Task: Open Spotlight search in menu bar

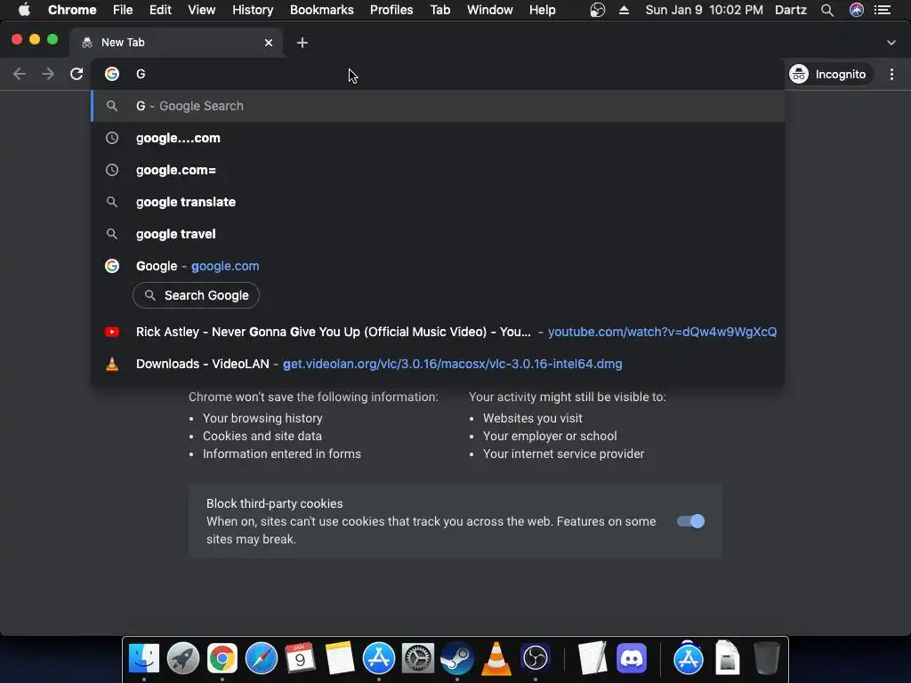Action: pos(827,10)
